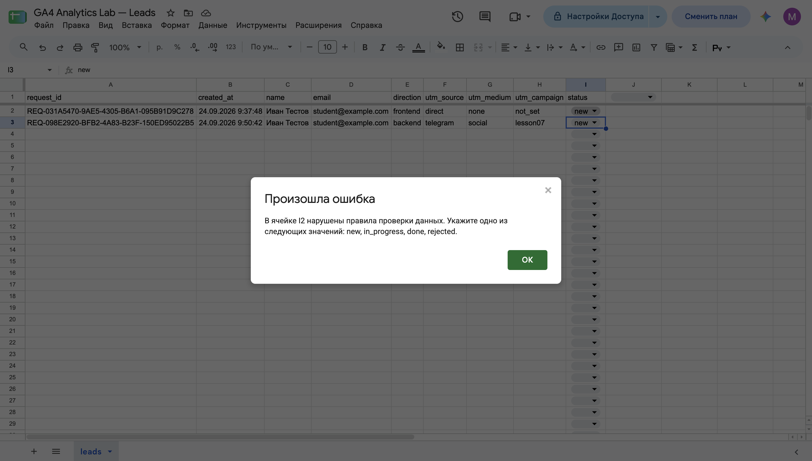Toggle italic formatting
Image resolution: width=812 pixels, height=461 pixels.
383,47
